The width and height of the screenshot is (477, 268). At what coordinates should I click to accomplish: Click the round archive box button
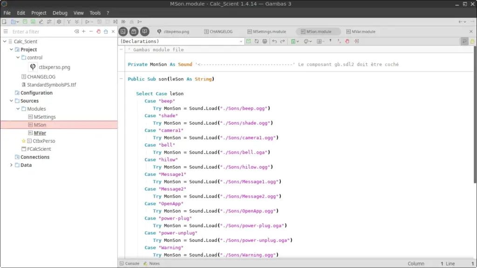click(x=134, y=31)
